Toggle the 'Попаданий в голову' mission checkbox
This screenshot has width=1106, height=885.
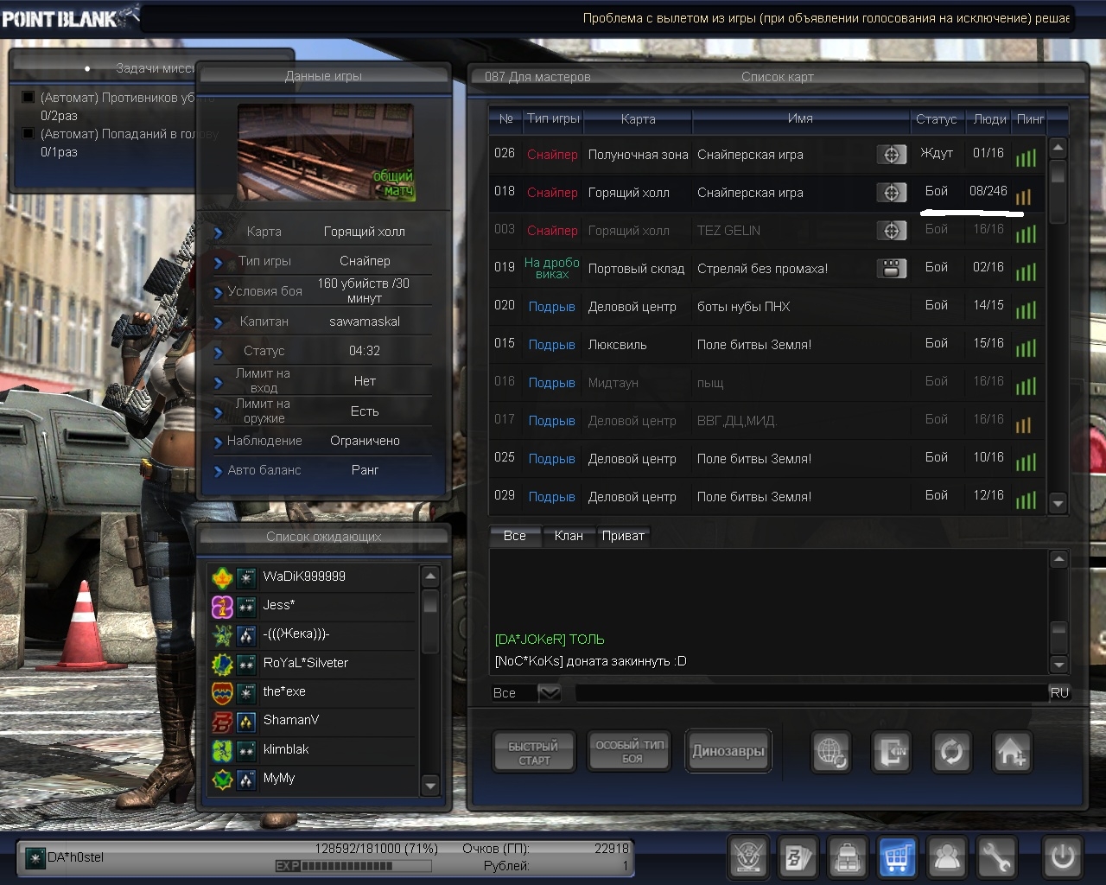point(29,134)
